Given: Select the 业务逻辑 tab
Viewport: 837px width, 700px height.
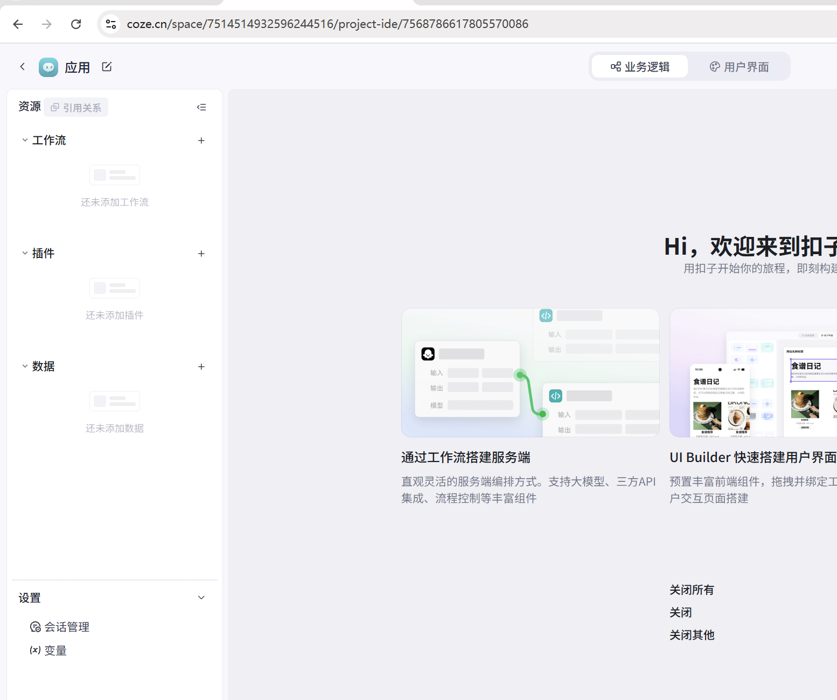Looking at the screenshot, I should [x=639, y=66].
